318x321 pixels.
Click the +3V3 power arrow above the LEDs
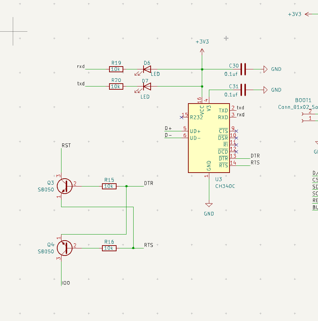point(202,52)
